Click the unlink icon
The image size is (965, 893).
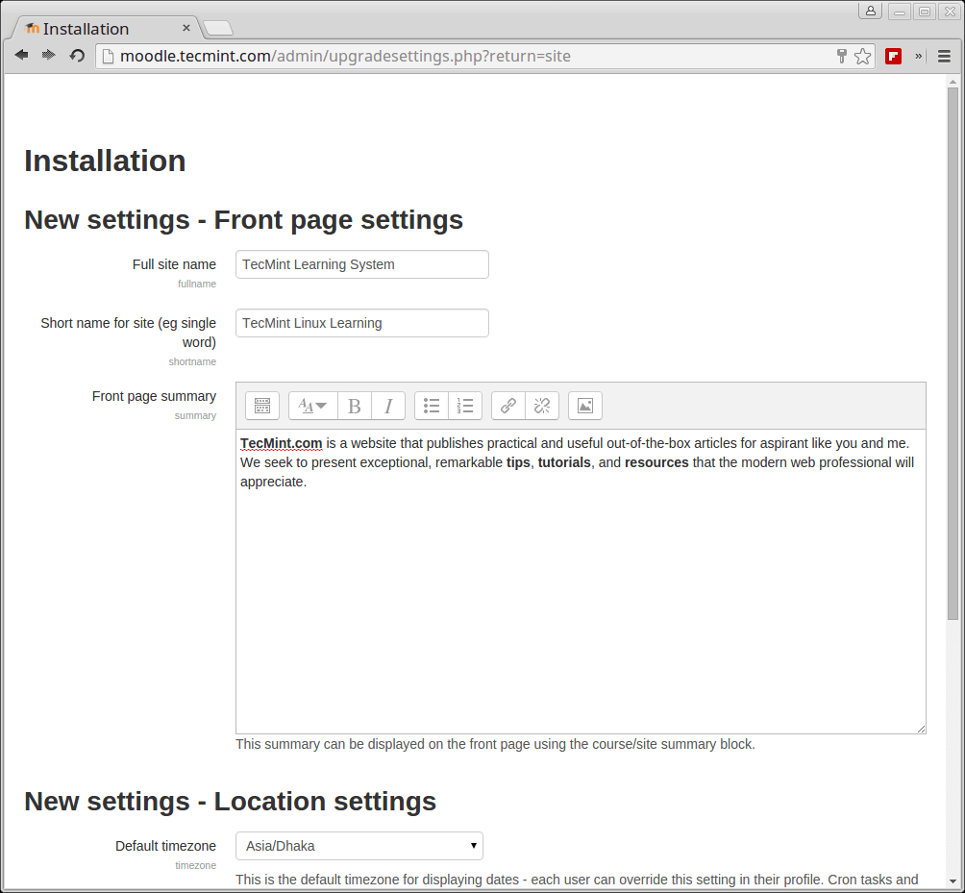click(x=542, y=406)
